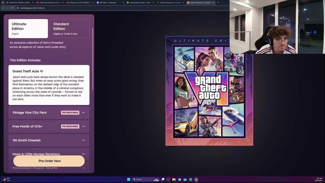Switch to markynextdoor Stream tab
The height and width of the screenshot is (183, 325).
coord(140,3)
